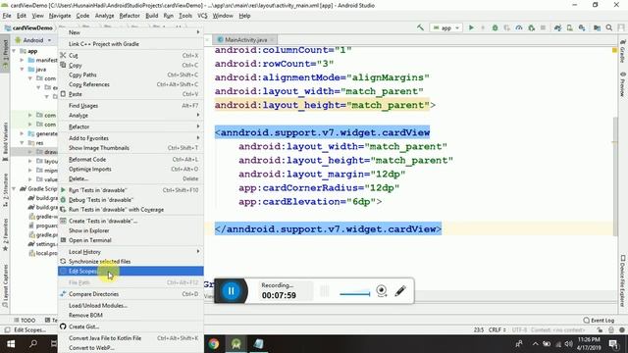Image resolution: width=628 pixels, height=353 pixels.
Task: Collapse the Gradle Scripts node
Action: coord(15,188)
